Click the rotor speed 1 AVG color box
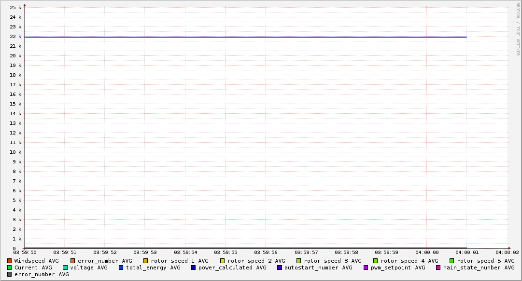 point(145,261)
